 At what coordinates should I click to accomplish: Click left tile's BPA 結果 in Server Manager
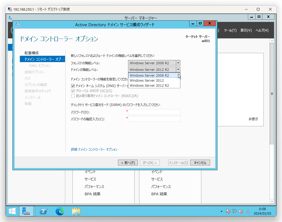(93, 194)
